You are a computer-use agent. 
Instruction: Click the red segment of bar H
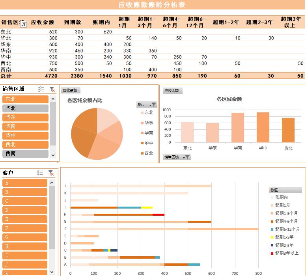pos(159,215)
